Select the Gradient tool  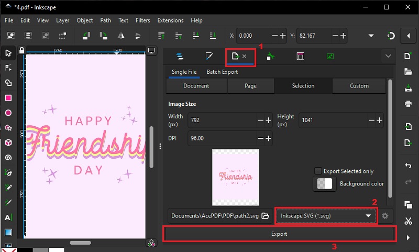(x=8, y=233)
